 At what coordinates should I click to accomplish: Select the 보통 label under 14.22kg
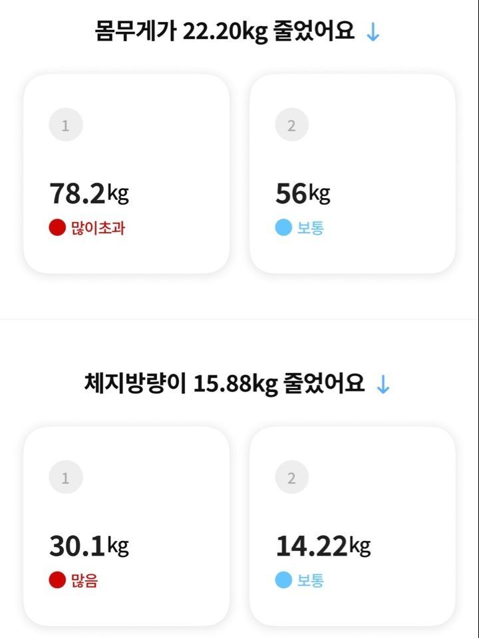pyautogui.click(x=311, y=580)
